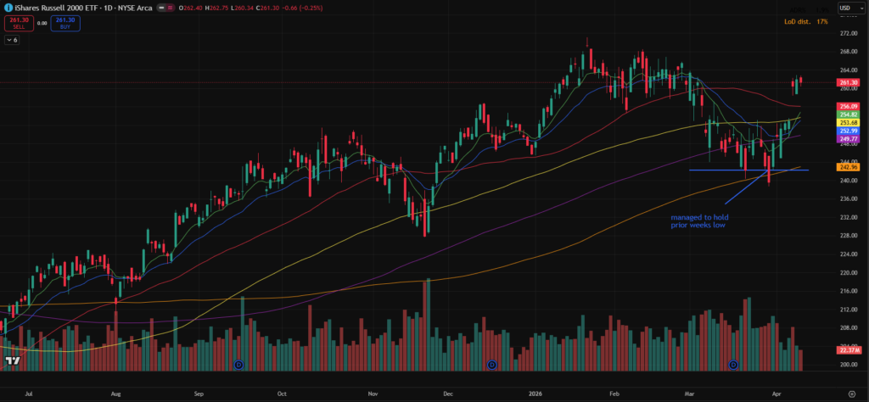Click the dividend marker near mid-December
Image resolution: width=869 pixels, height=402 pixels.
point(492,365)
